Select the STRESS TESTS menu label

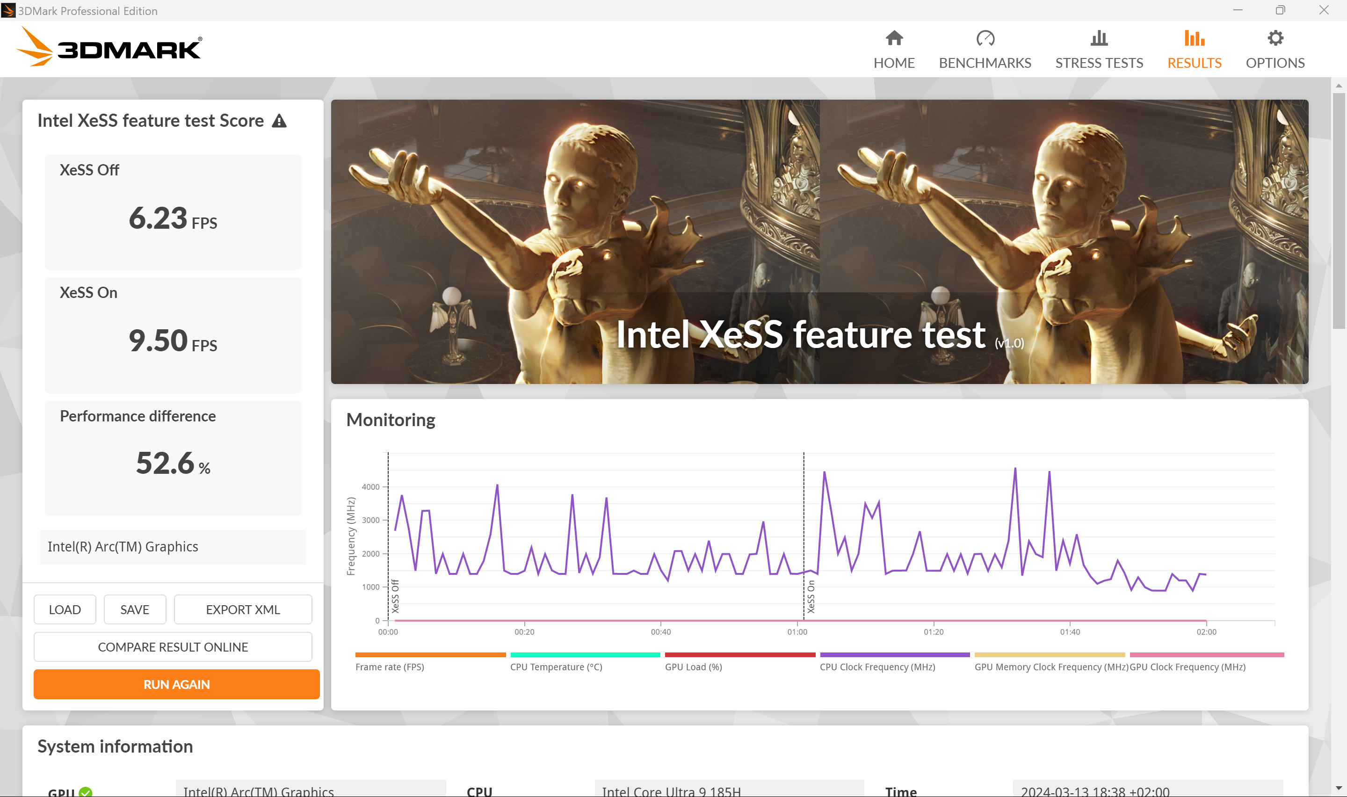1099,63
